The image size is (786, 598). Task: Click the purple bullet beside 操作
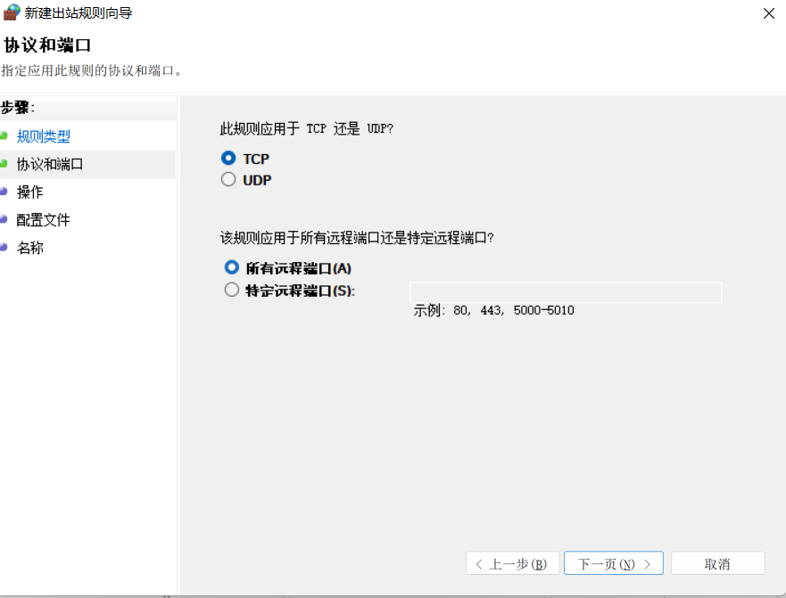pyautogui.click(x=4, y=192)
